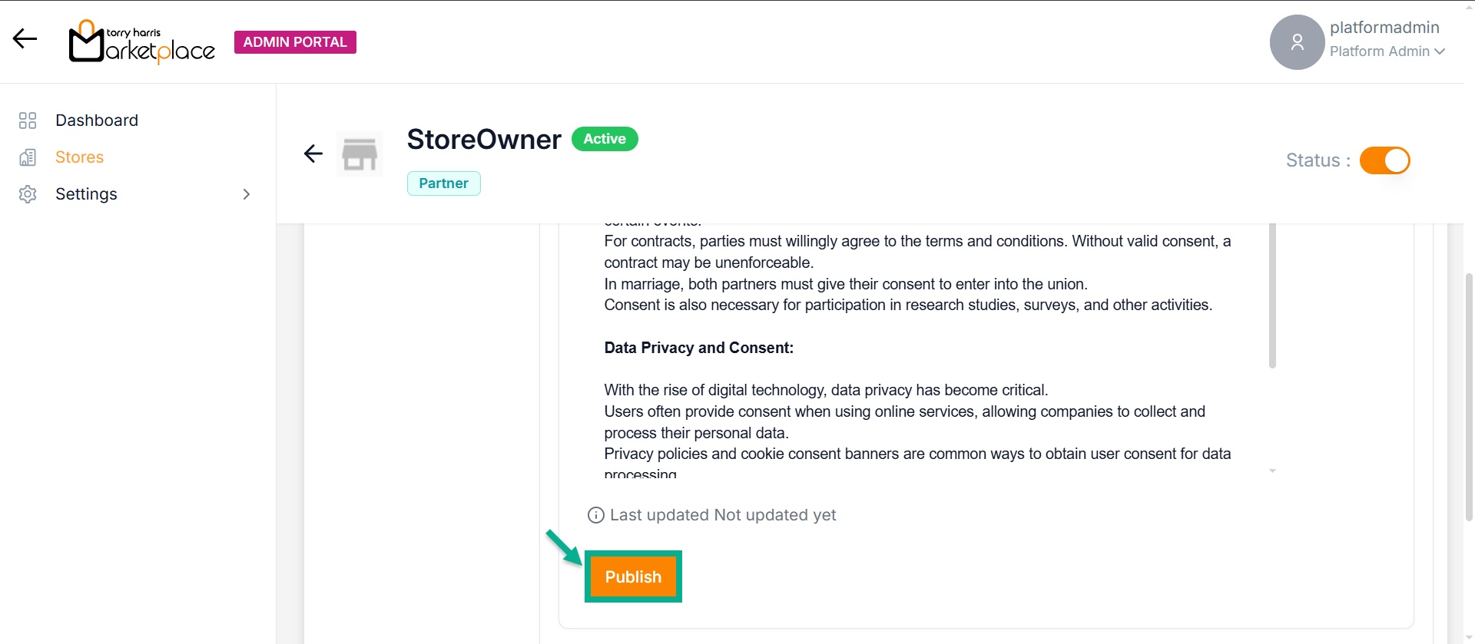This screenshot has height=644, width=1475.
Task: Click the Partner tag under StoreOwner
Action: (x=443, y=183)
